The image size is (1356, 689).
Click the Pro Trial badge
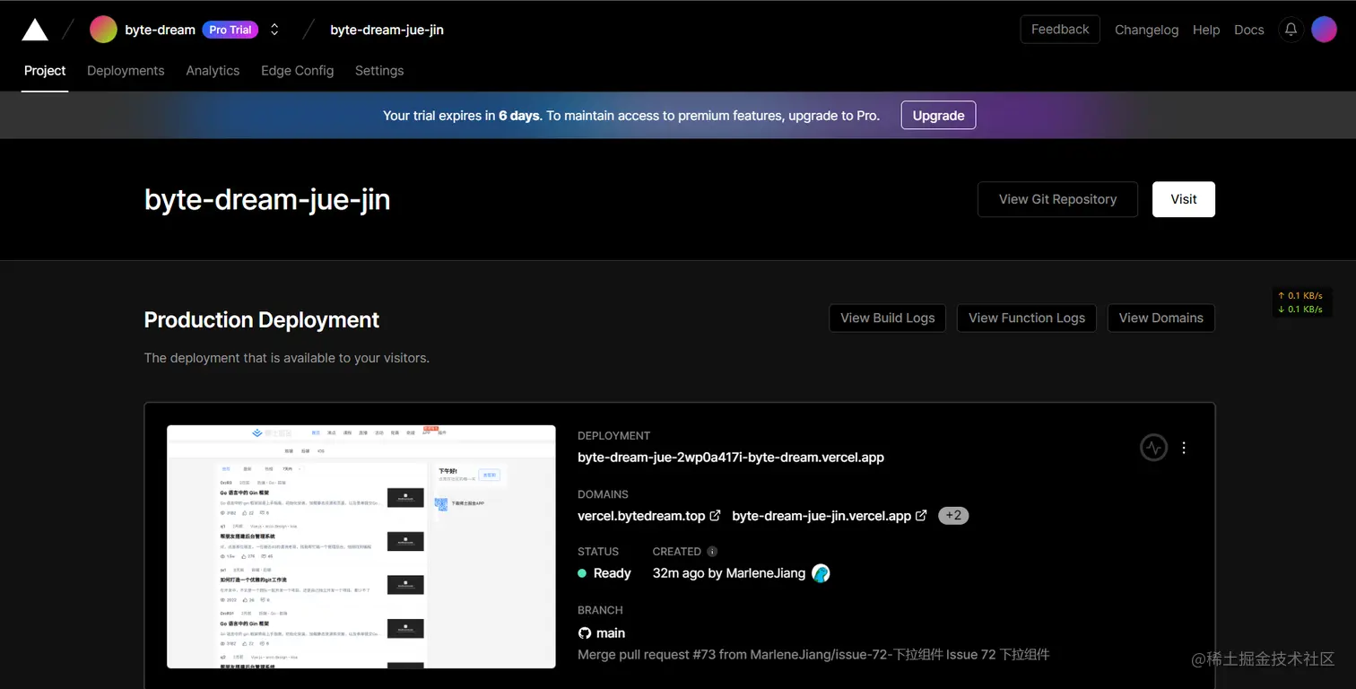pyautogui.click(x=230, y=30)
